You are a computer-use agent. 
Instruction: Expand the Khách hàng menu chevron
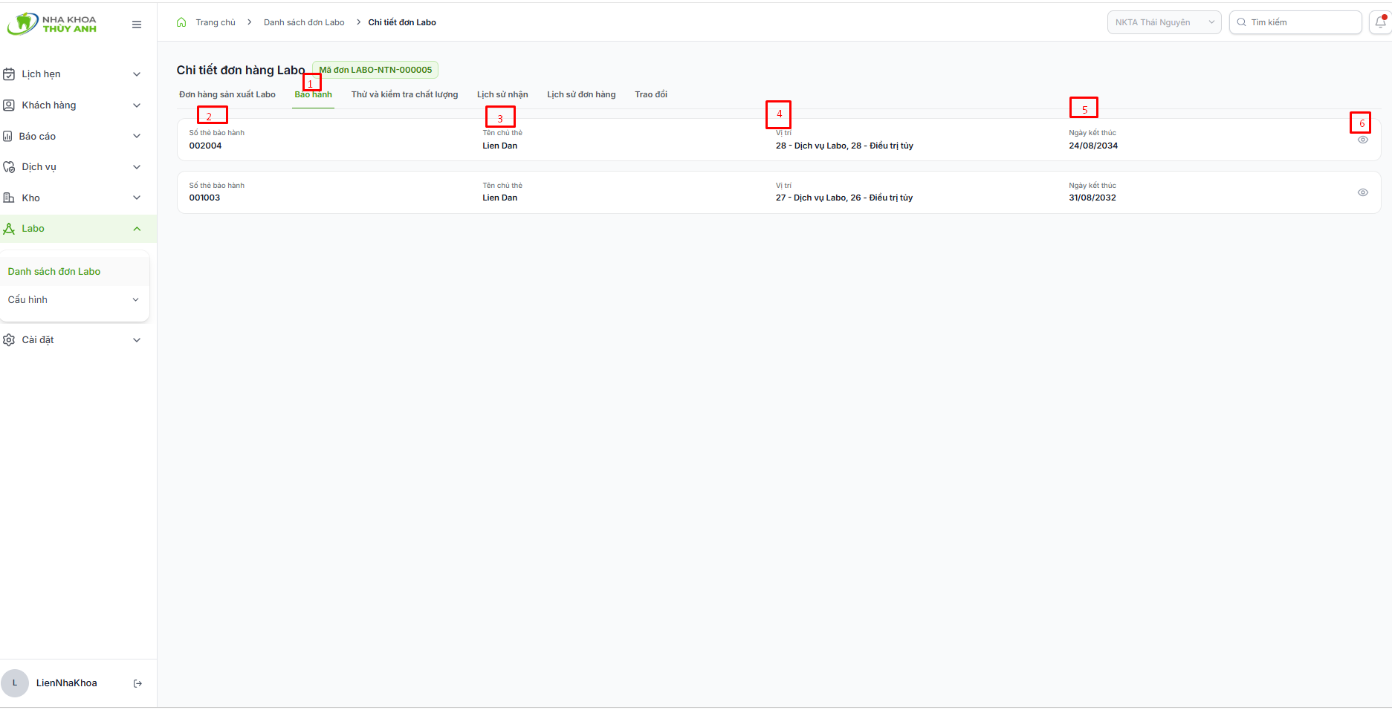pos(137,105)
